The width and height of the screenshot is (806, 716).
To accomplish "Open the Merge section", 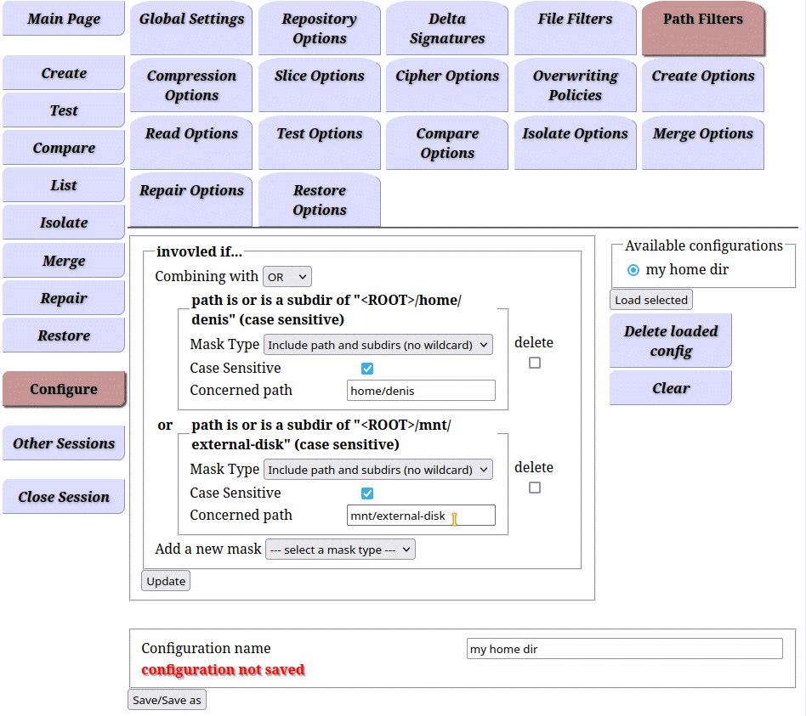I will pyautogui.click(x=63, y=261).
